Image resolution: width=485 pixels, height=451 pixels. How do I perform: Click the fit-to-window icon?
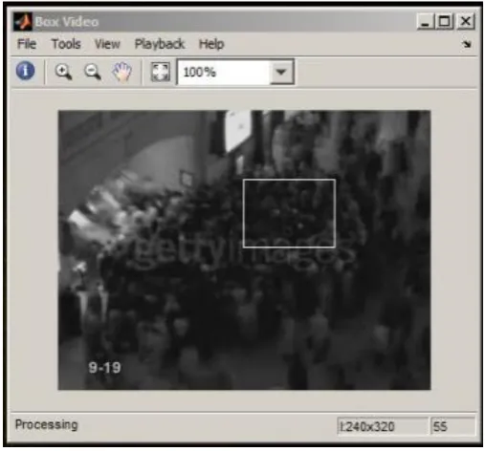click(161, 72)
